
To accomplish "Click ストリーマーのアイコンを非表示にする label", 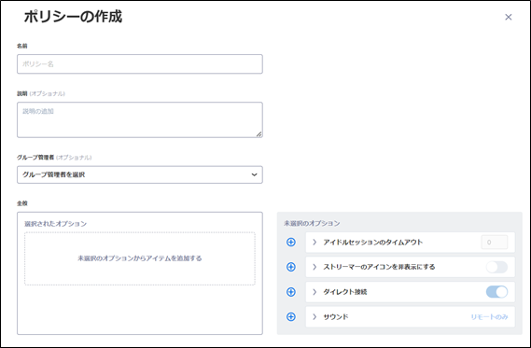I will tap(379, 267).
